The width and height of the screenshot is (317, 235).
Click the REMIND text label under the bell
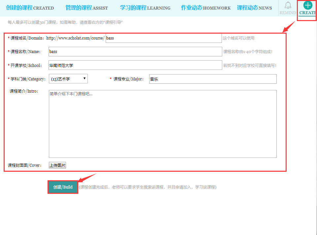(288, 13)
